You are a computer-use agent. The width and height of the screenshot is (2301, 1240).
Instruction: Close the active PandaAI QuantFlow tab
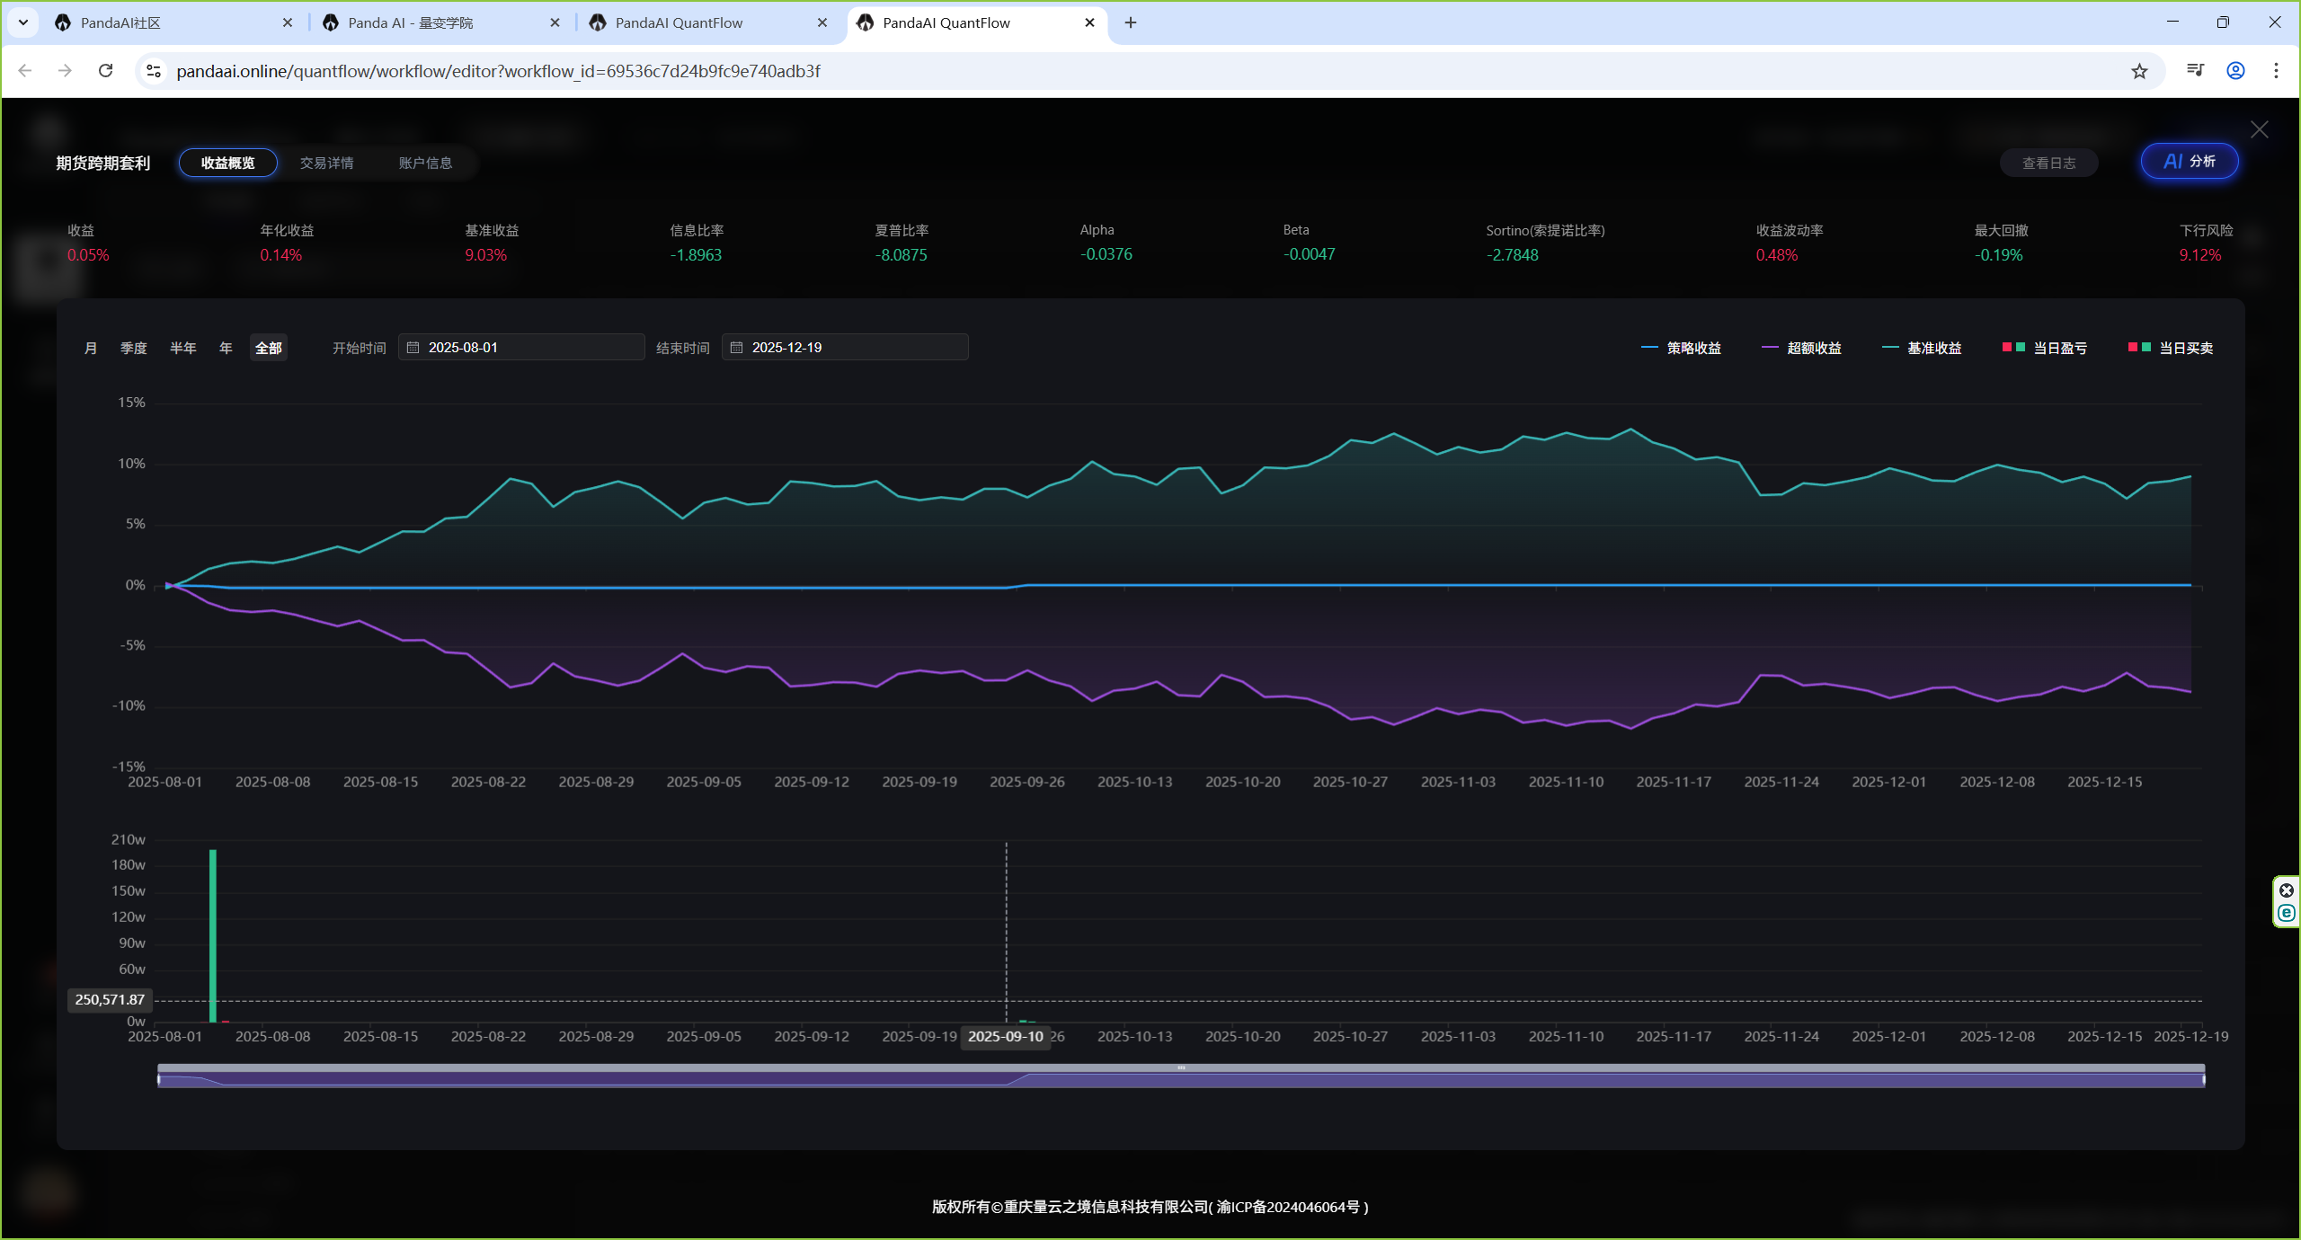pos(1089,23)
